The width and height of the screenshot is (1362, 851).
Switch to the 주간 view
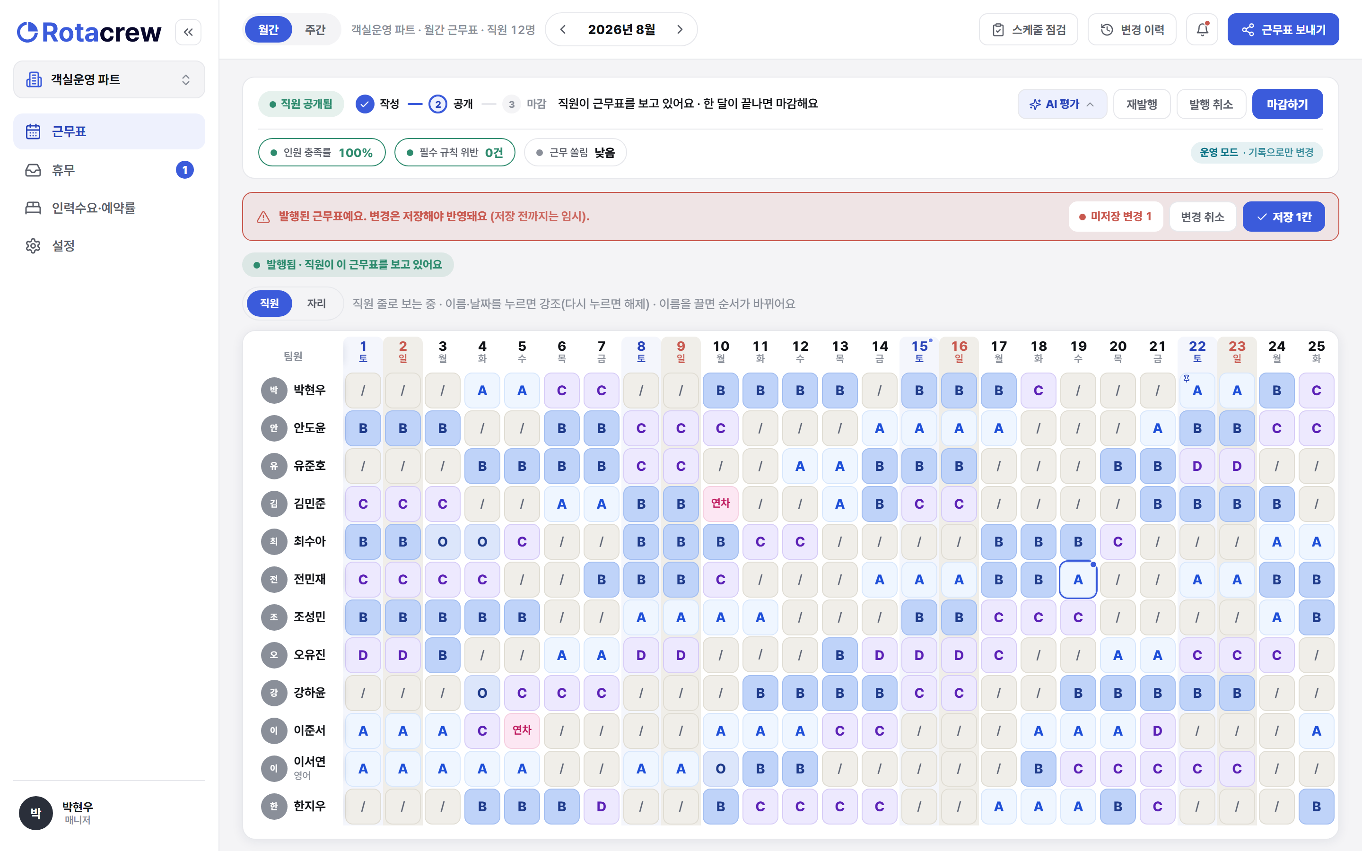315,29
